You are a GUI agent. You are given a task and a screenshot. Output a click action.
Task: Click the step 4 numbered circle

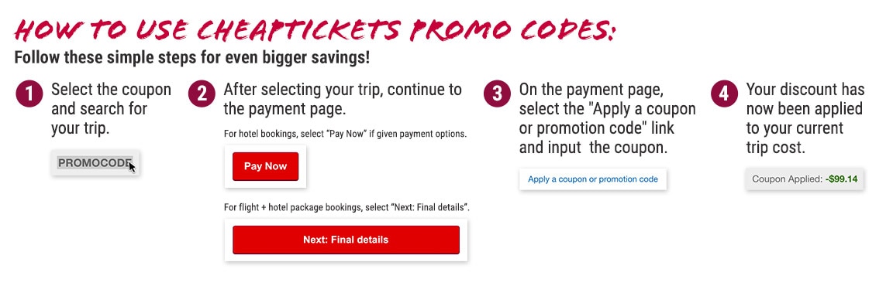tap(724, 94)
